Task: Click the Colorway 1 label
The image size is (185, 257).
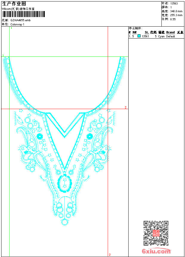Action: coord(17,24)
